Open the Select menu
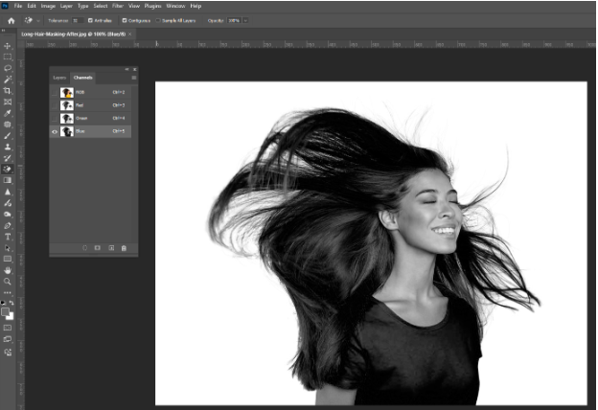Screen dimensions: 598x410 click(101, 6)
